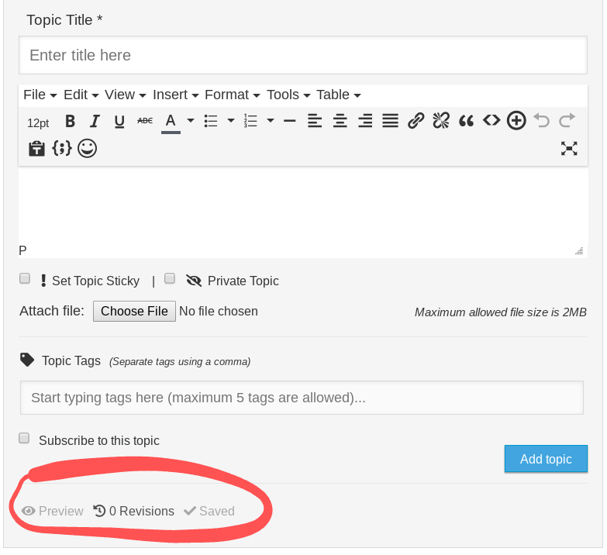Screen dimensions: 607x555
Task: Click the text color A swatch
Action: point(171,121)
